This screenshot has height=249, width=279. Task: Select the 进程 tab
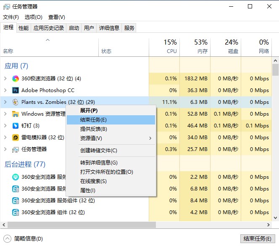[8, 27]
